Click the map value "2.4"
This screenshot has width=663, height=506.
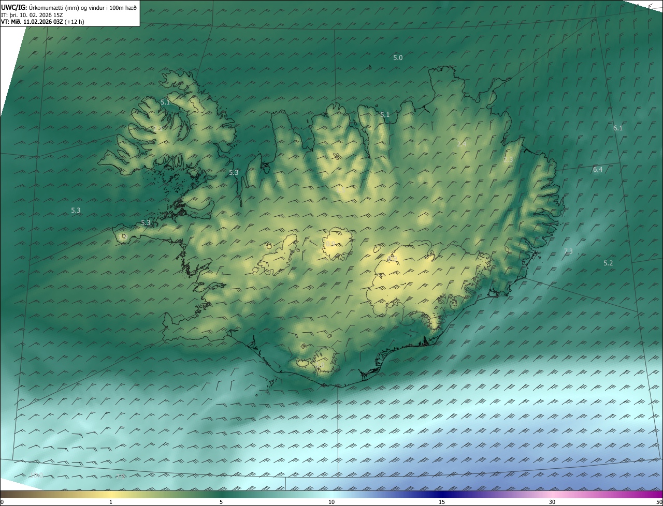coord(462,144)
